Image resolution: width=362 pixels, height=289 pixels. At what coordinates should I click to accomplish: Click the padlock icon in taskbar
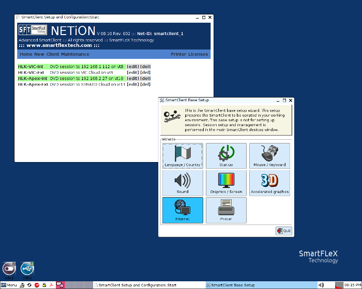click(x=44, y=285)
